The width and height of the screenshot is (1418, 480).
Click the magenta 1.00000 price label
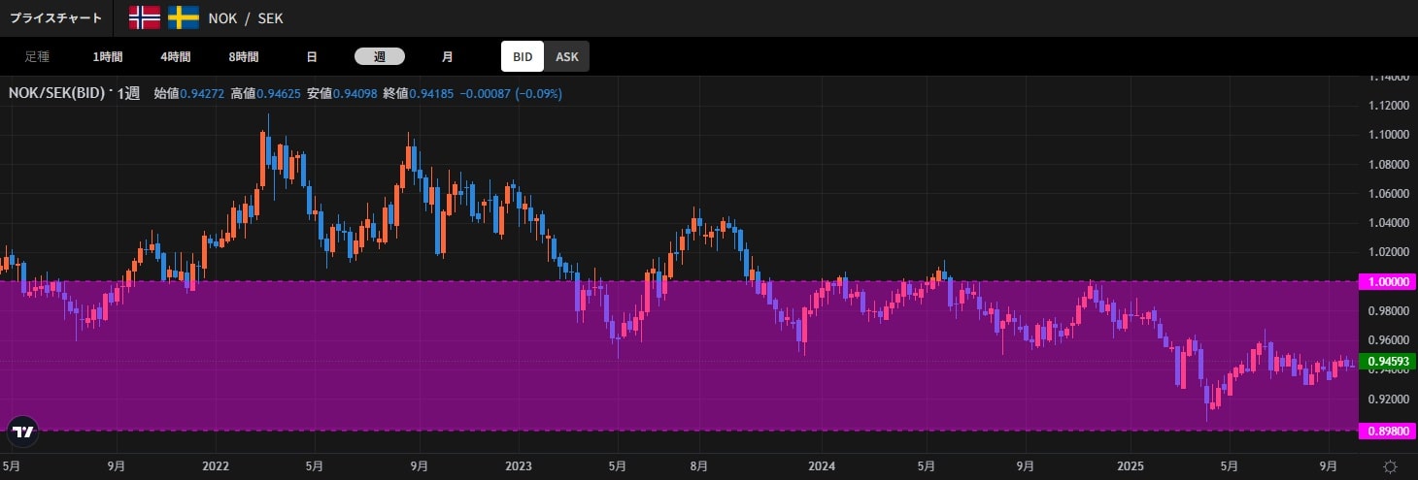(1387, 281)
